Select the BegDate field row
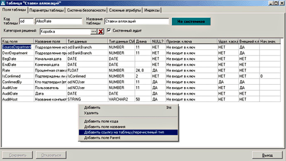The width and height of the screenshot is (286, 161). tap(141, 59)
